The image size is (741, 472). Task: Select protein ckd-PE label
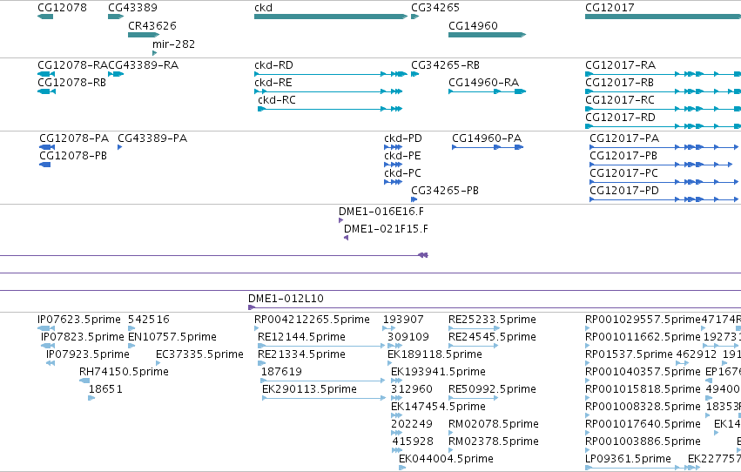click(402, 156)
